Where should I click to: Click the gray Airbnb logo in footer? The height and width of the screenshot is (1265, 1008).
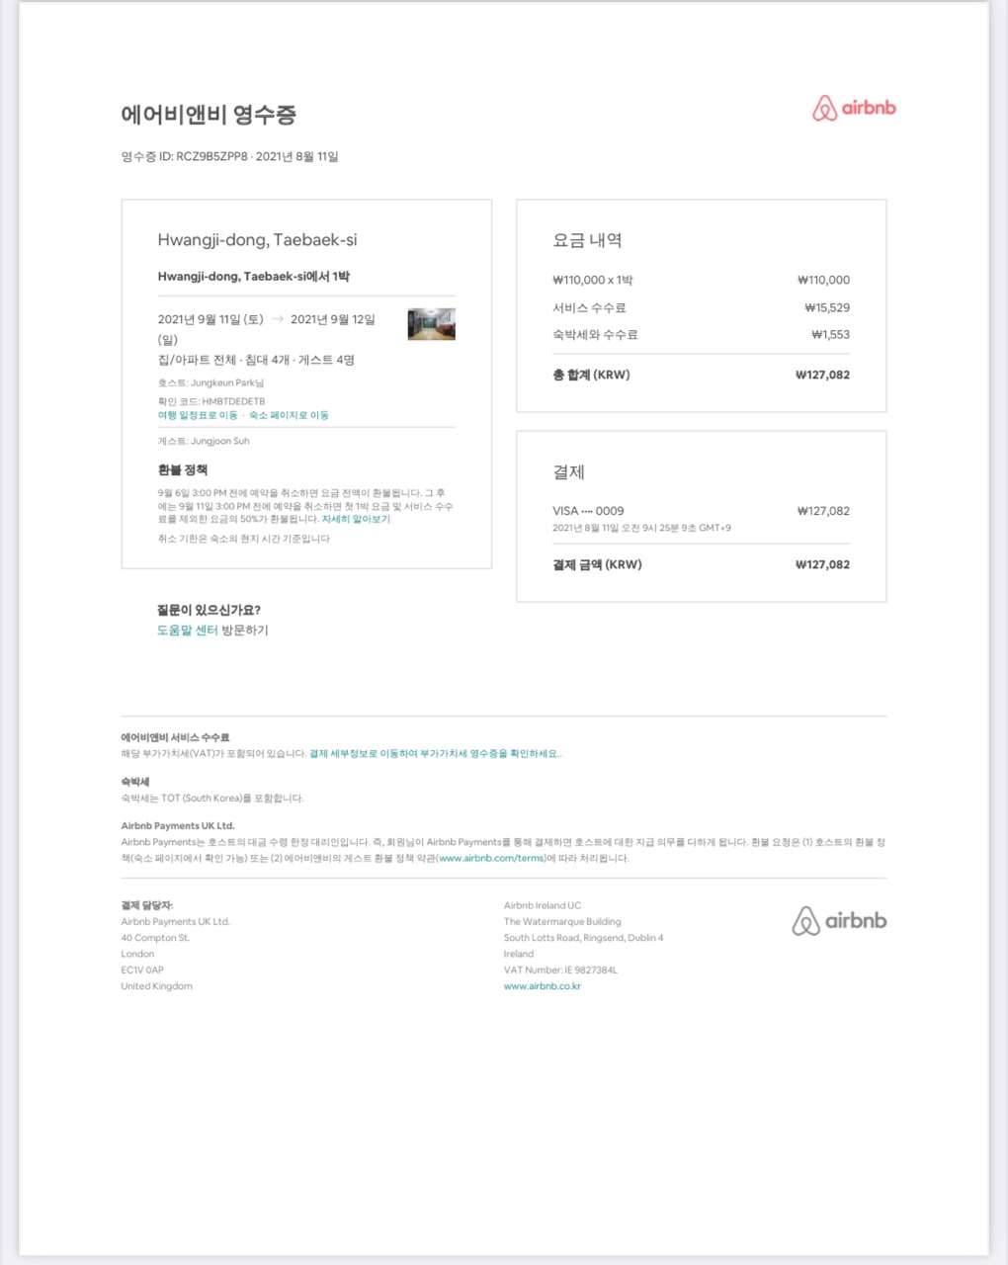coord(839,921)
